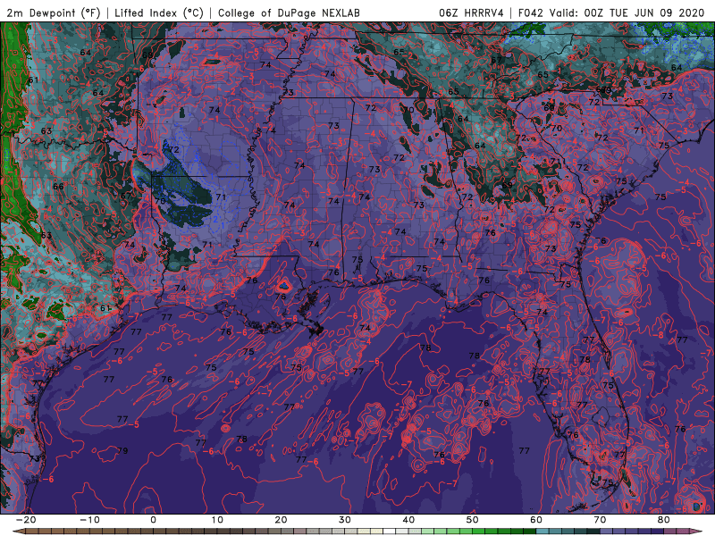This screenshot has width=715, height=536.
Task: Click the 70 label on the color scale
Action: pos(600,520)
